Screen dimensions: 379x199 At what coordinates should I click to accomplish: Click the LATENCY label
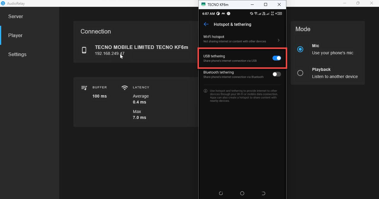141,87
